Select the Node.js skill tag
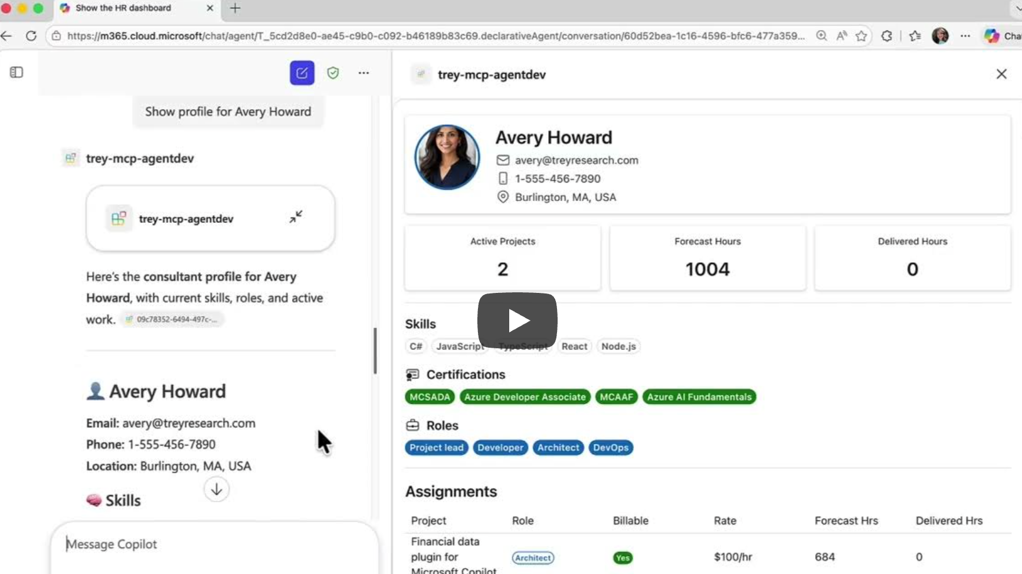 (618, 347)
